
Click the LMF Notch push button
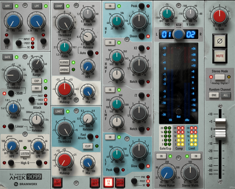coord(141,129)
